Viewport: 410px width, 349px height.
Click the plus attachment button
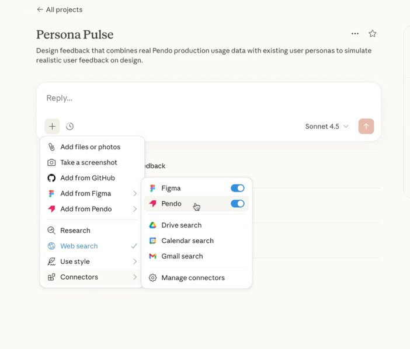coord(52,126)
